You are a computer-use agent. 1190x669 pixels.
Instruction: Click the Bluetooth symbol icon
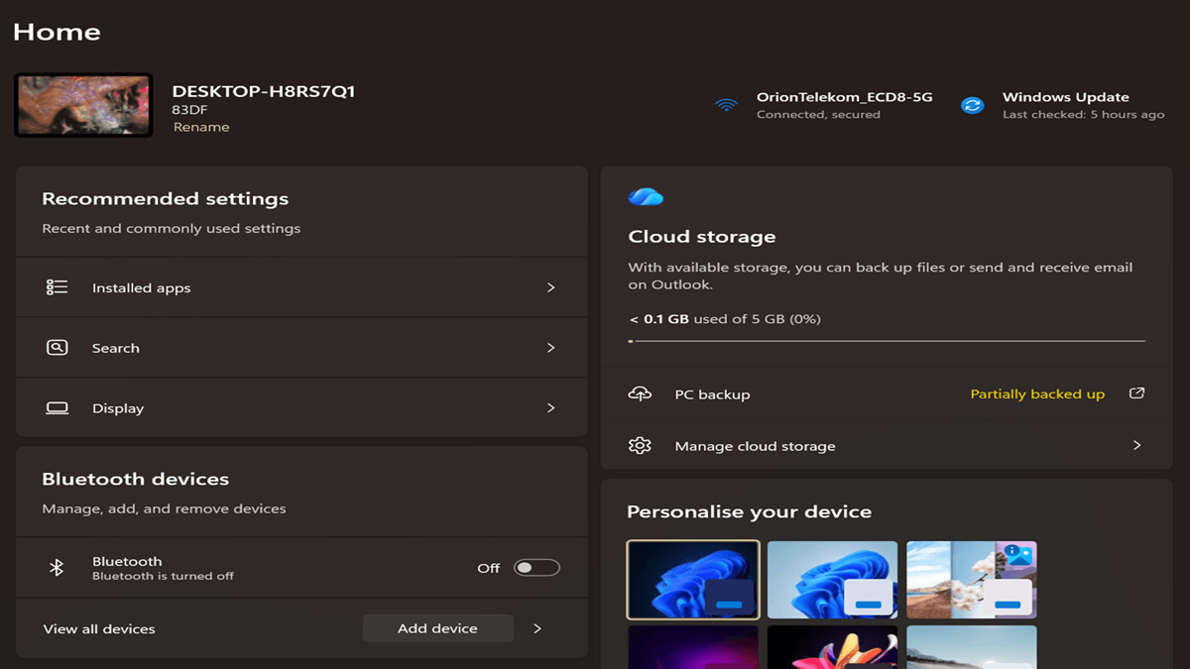57,567
